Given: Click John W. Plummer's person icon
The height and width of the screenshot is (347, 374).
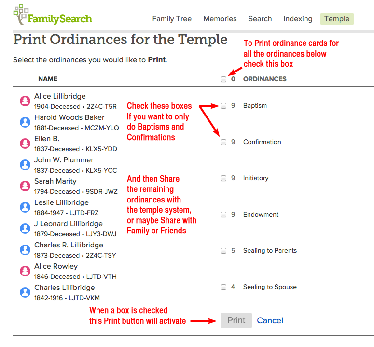Looking at the screenshot, I should pyautogui.click(x=25, y=165).
